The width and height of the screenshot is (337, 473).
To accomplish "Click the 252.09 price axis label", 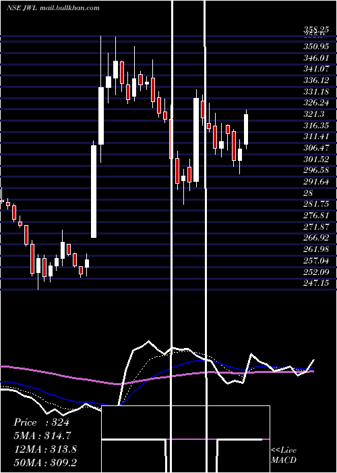I will (316, 272).
